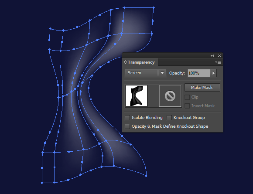Close the Transparency panel
Viewport: 253px width, 194px height.
point(219,56)
